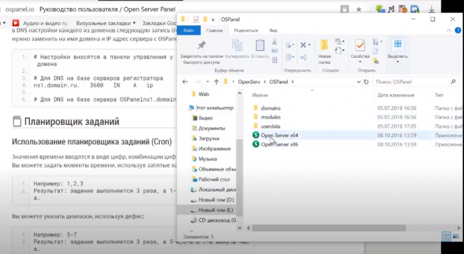
Task: Switch to the Вид ribbon tab
Action: [273, 30]
